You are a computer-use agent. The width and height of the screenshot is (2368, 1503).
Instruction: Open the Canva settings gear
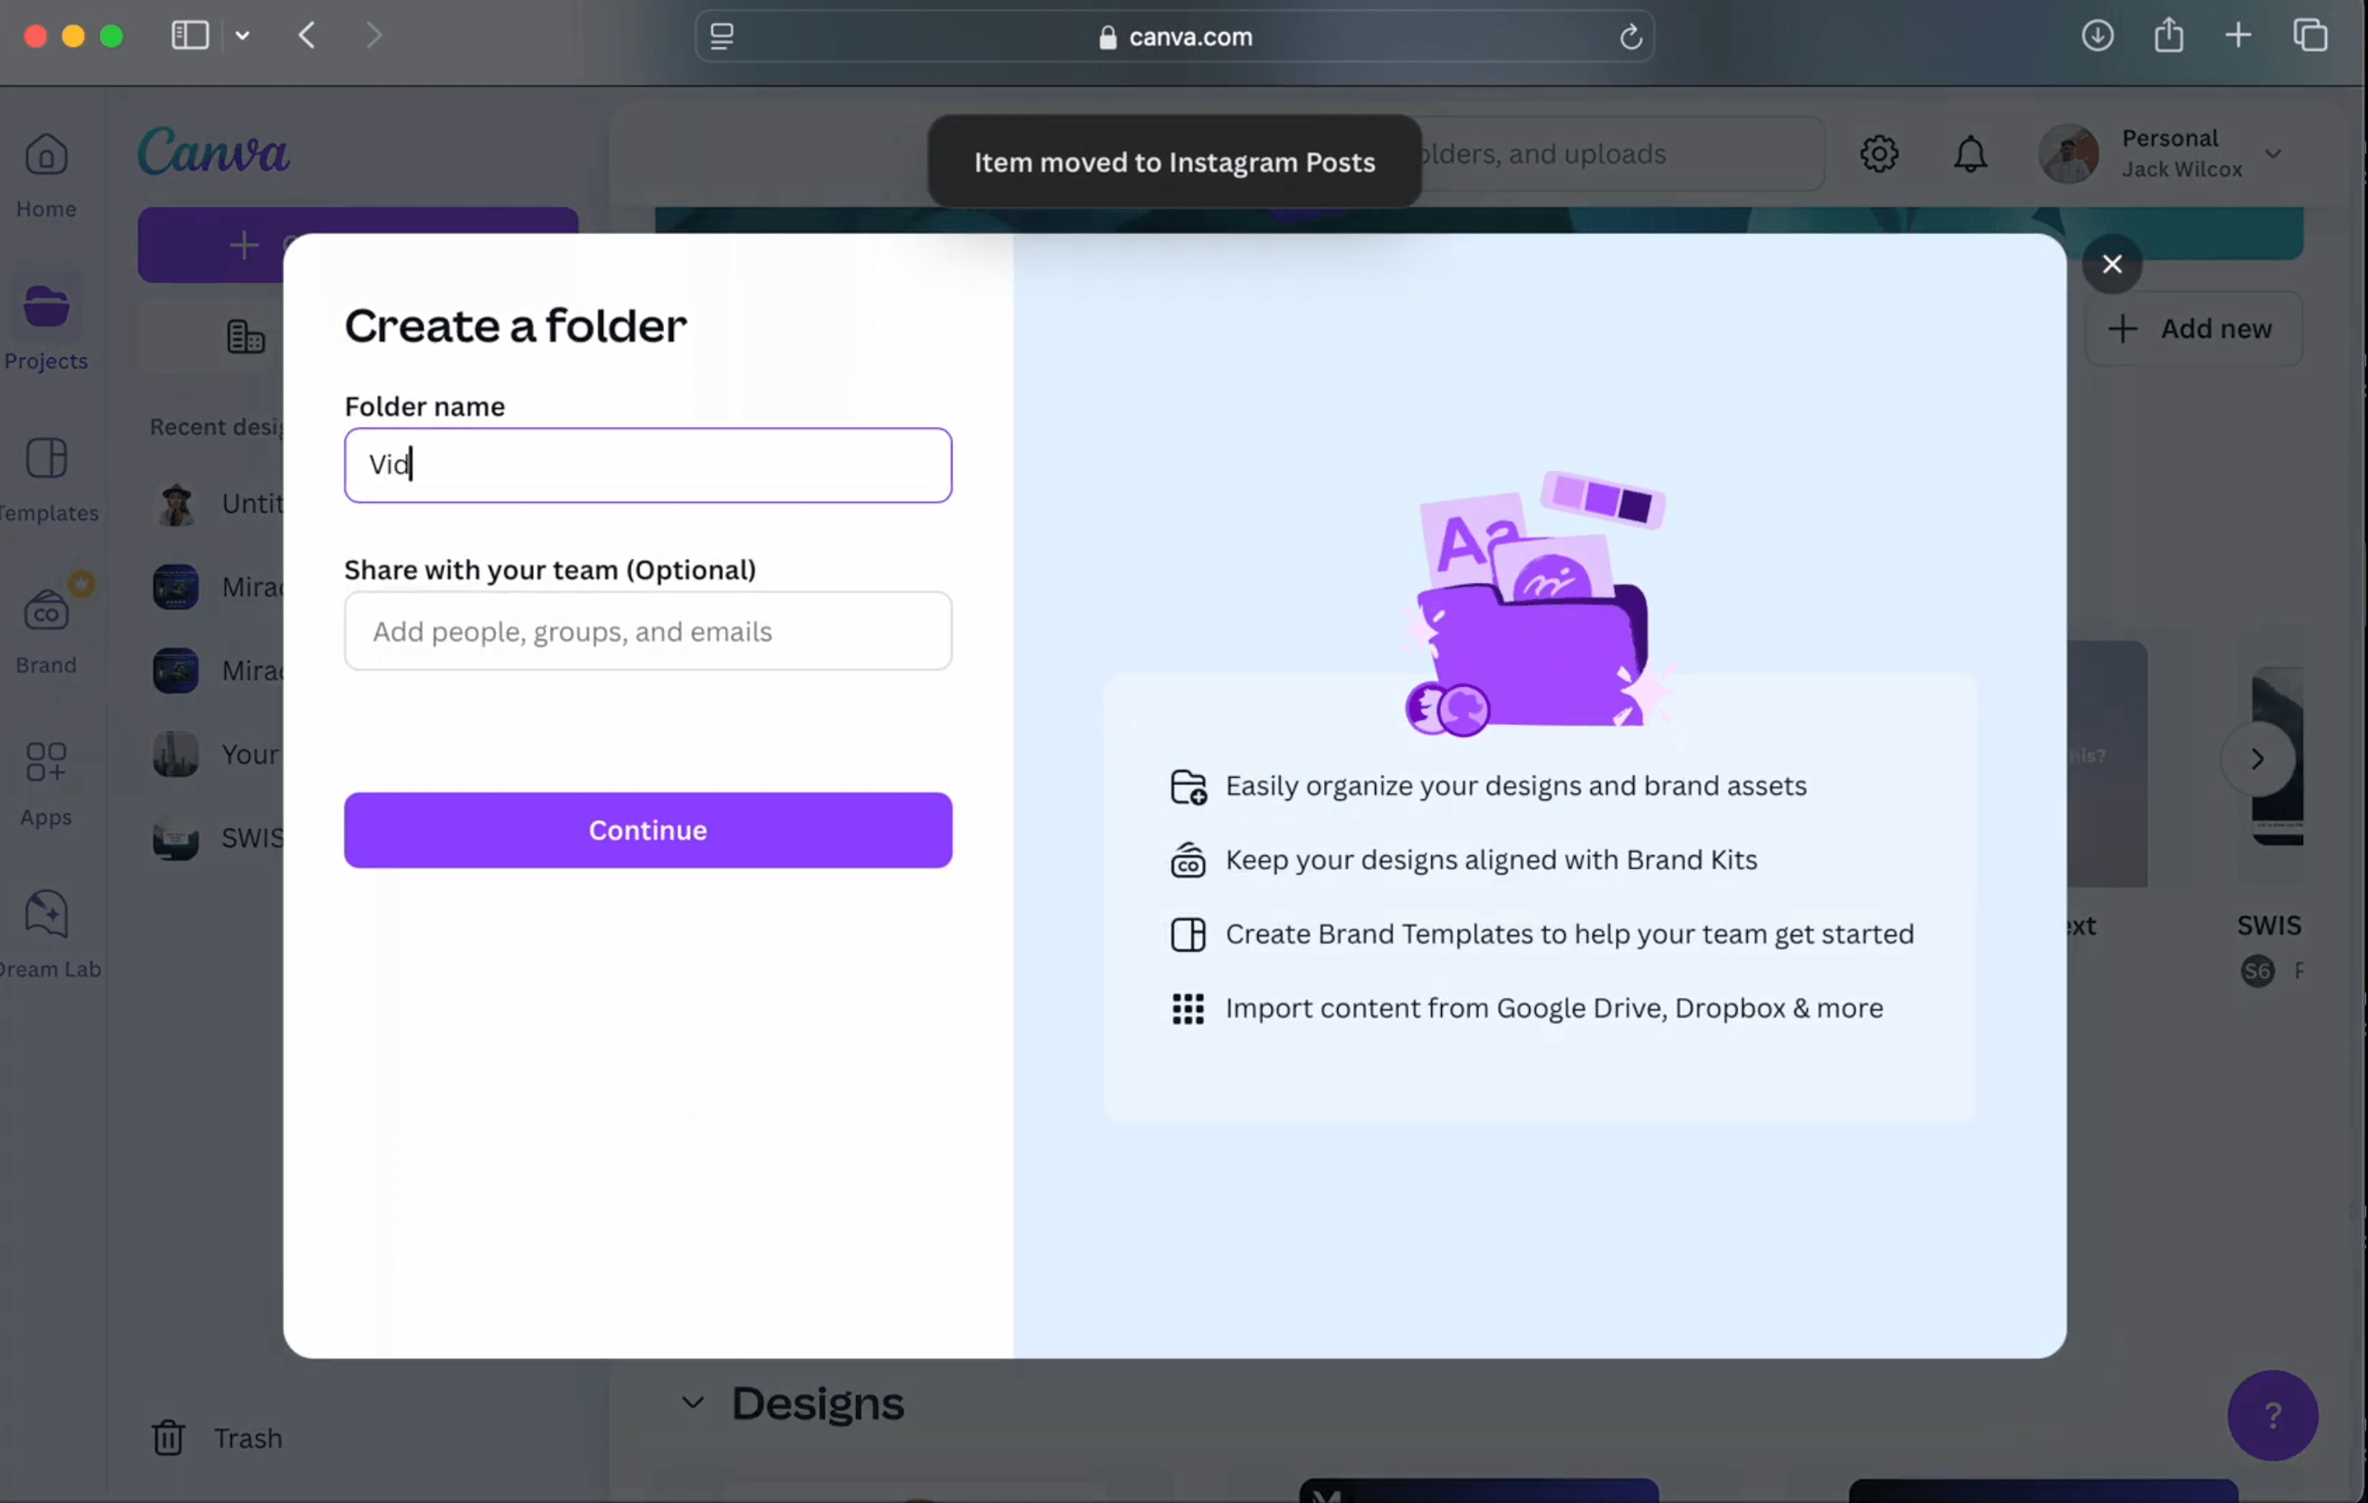[x=1879, y=155]
